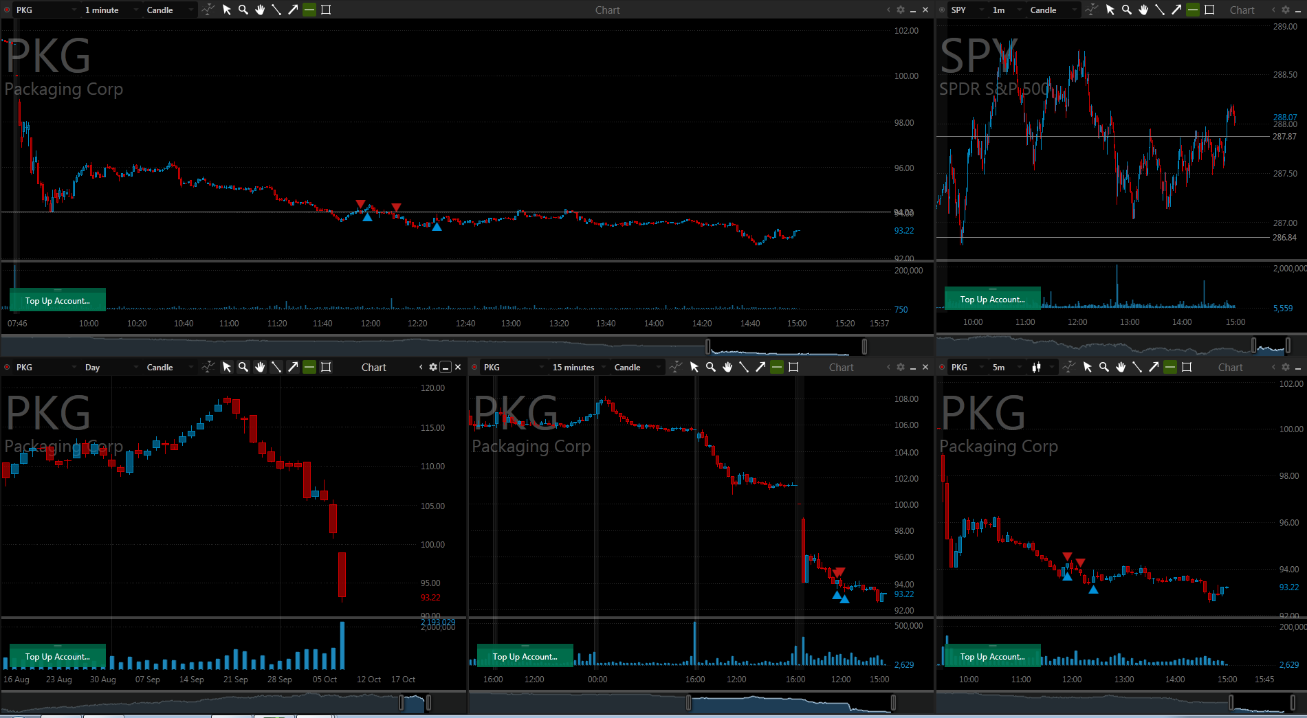Open the '5m' timeframe dropdown
Viewport: 1307px width, 718px height.
[1007, 367]
